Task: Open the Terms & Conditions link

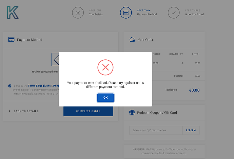Action: point(39,86)
